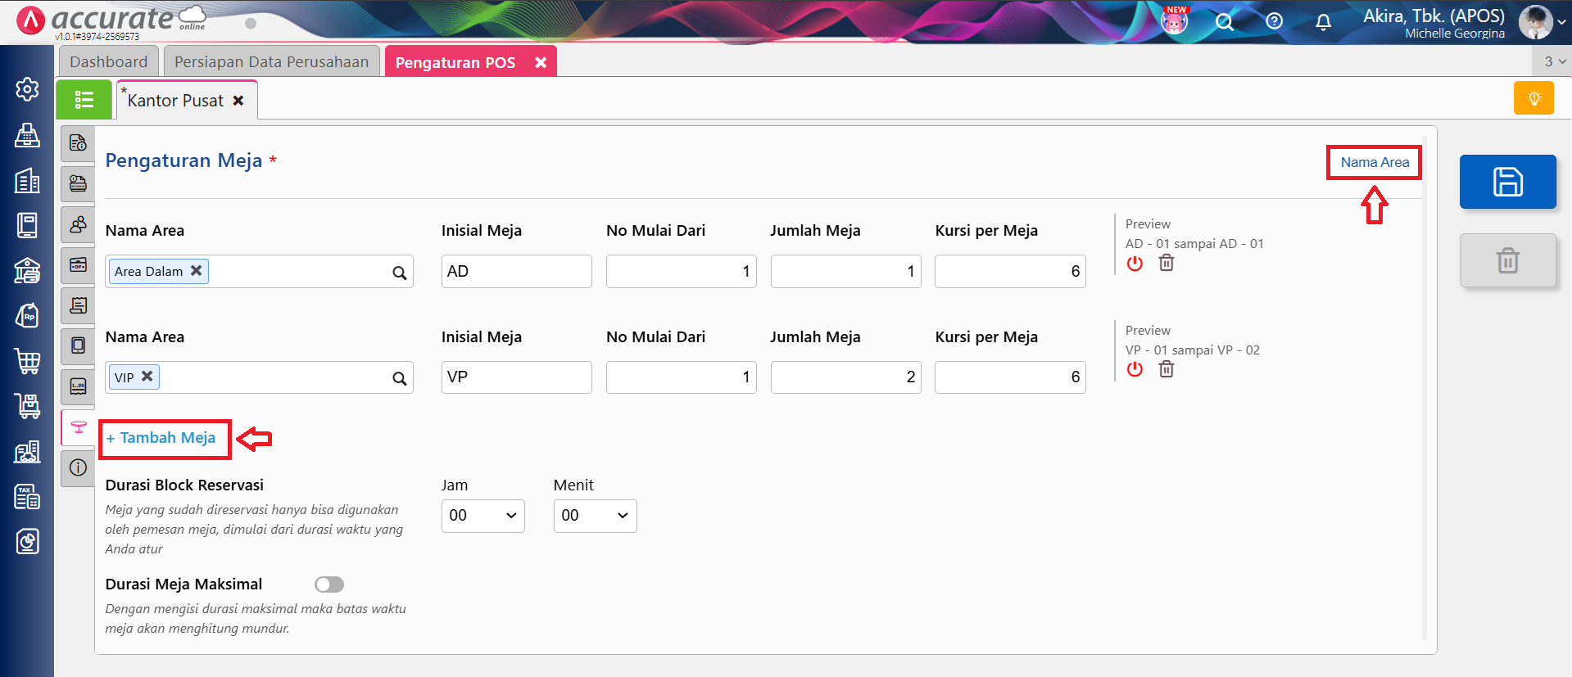Switch to the Dashboard tab
1572x677 pixels.
click(x=108, y=62)
